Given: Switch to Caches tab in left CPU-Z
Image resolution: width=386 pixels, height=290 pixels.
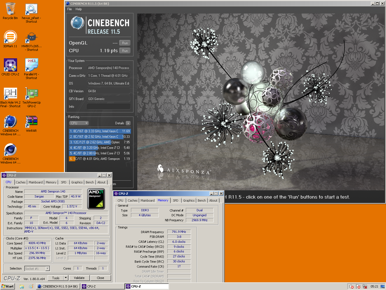Looking at the screenshot, I should (21, 182).
